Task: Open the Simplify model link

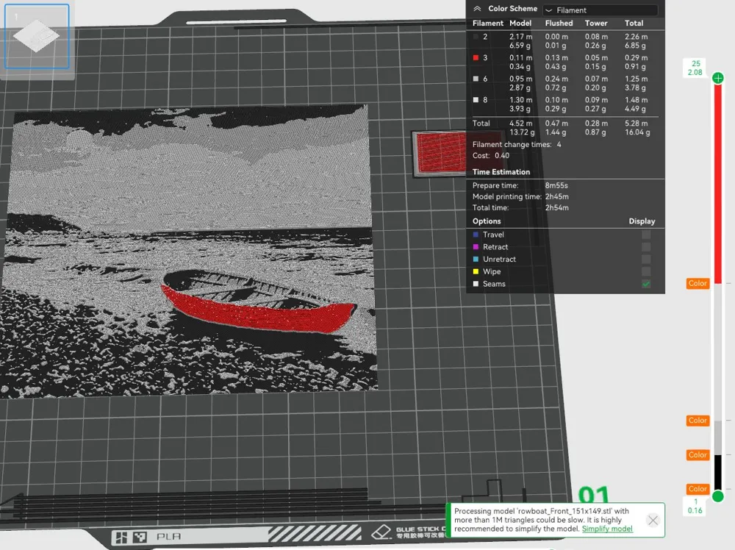Action: tap(607, 529)
